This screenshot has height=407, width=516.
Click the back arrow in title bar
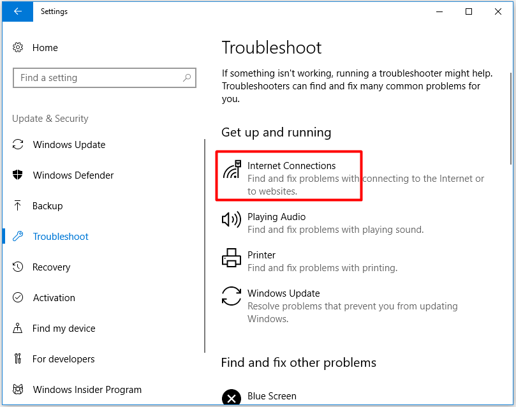[17, 11]
